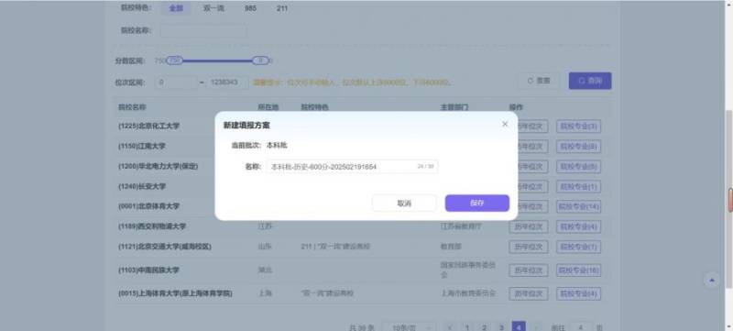The height and width of the screenshot is (331, 733).
Task: Open 院校专业(1) for 长安大学
Action: click(x=578, y=186)
